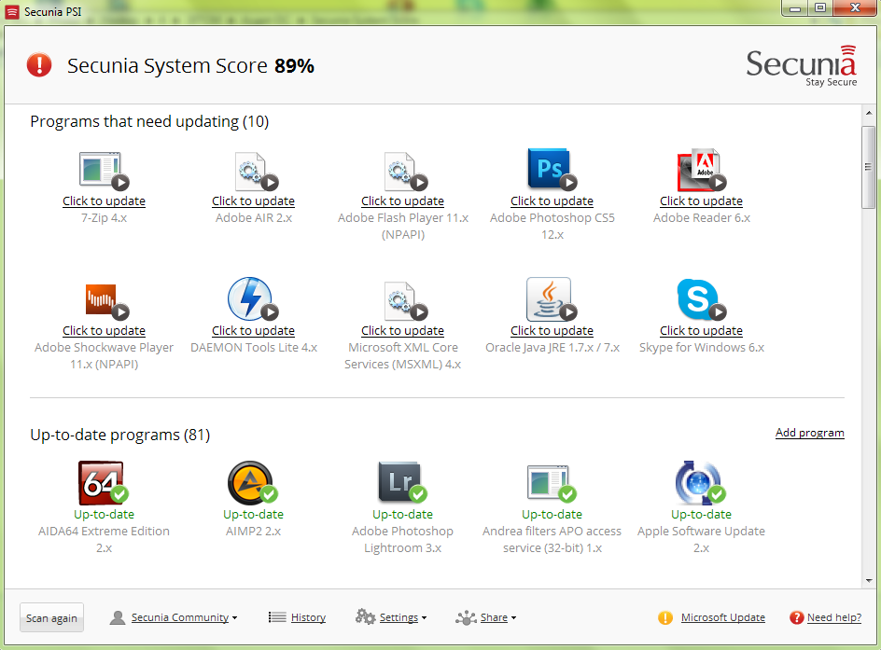Click to update Adobe AIR 2.x
Viewport: 881px width, 650px height.
pyautogui.click(x=254, y=201)
